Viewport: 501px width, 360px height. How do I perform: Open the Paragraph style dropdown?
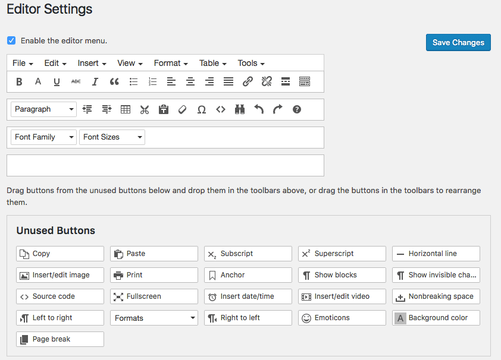click(43, 109)
